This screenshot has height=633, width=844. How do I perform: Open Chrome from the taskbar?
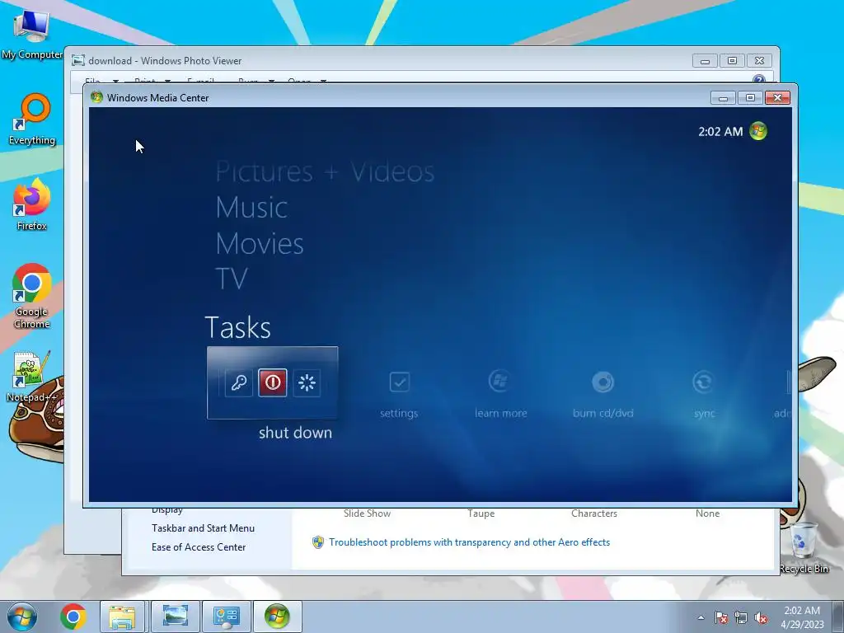click(x=73, y=617)
